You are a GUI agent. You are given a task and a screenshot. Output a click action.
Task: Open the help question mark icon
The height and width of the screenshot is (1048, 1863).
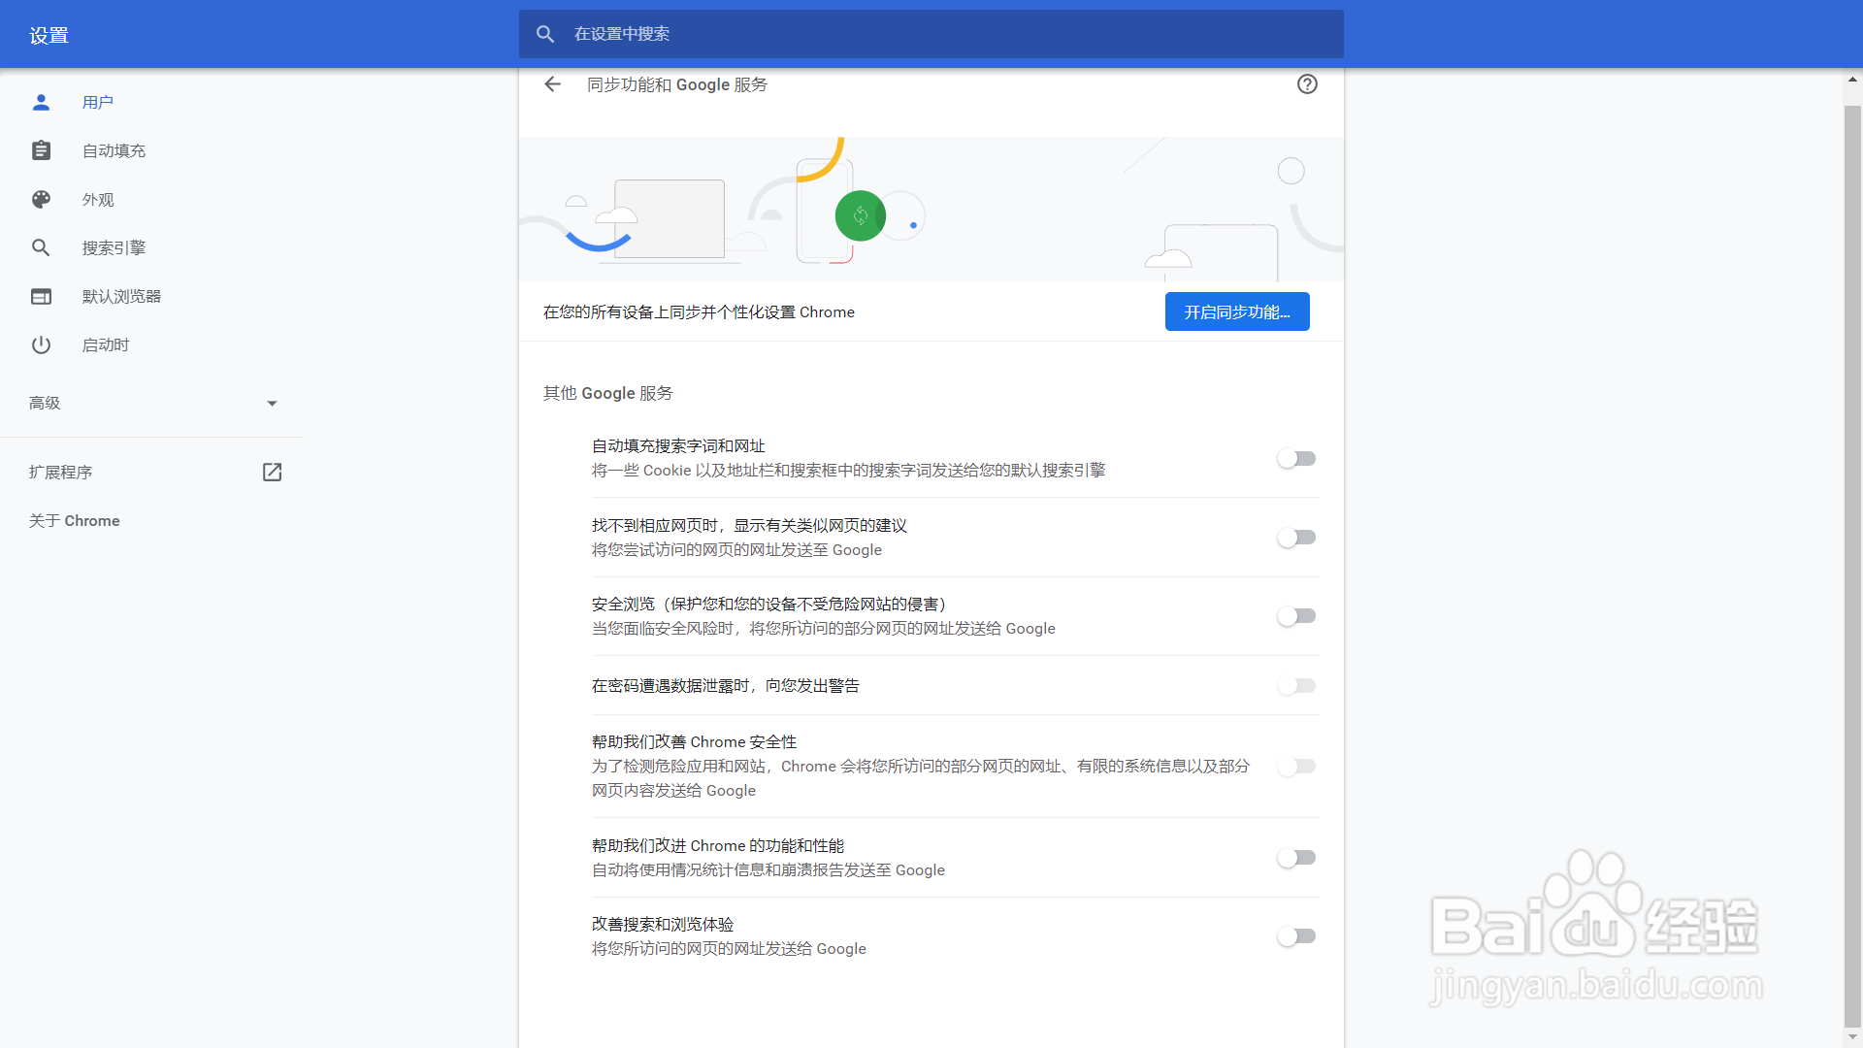tap(1307, 84)
